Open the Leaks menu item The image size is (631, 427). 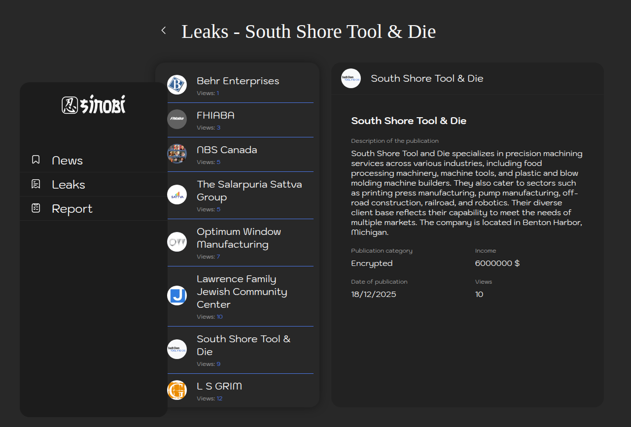tap(69, 185)
